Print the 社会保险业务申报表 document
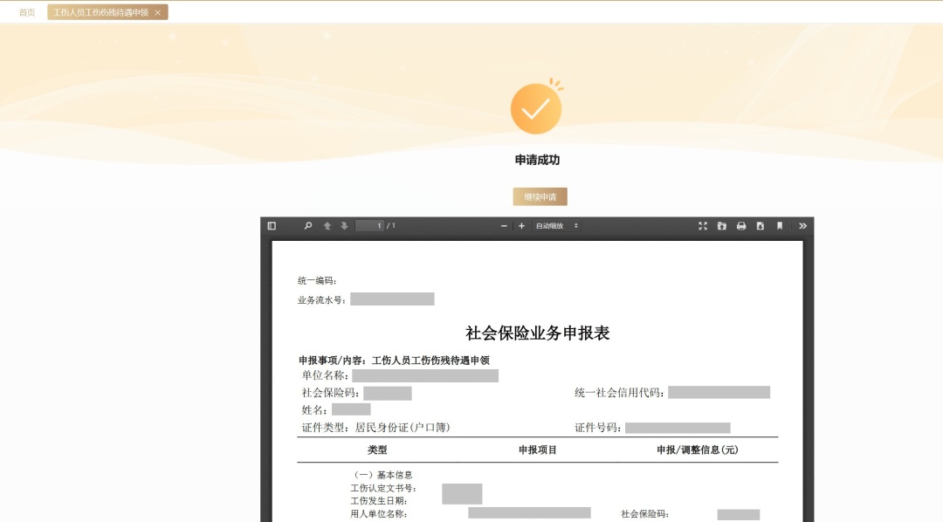The height and width of the screenshot is (522, 943). (741, 226)
